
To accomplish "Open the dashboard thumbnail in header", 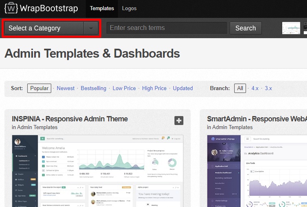I will 291,28.
